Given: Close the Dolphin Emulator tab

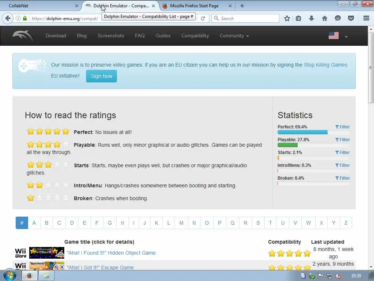Looking at the screenshot, I should coord(153,6).
